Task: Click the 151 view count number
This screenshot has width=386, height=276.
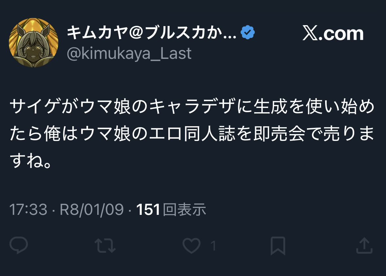Action: tap(148, 210)
